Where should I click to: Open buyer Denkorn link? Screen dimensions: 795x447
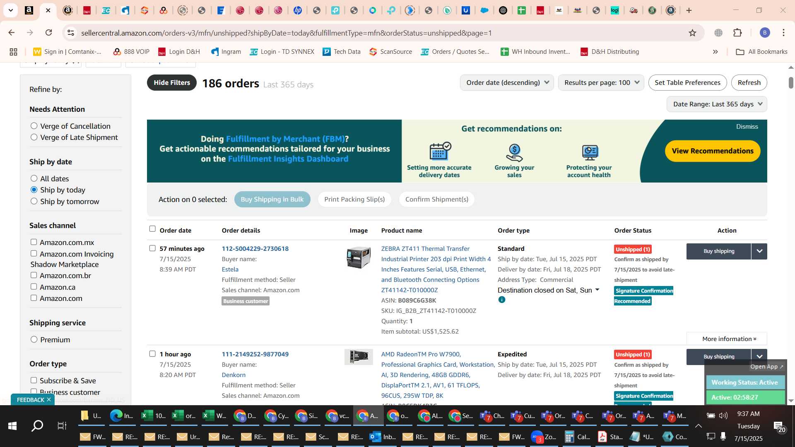(x=234, y=375)
